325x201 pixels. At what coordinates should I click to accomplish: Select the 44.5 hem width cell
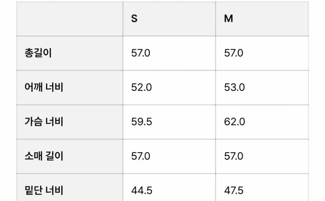pos(142,190)
